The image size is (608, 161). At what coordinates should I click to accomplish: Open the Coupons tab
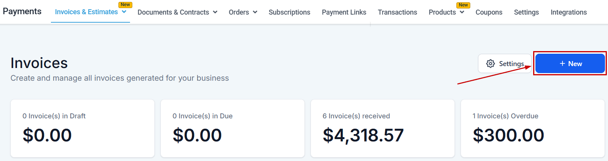(x=489, y=12)
